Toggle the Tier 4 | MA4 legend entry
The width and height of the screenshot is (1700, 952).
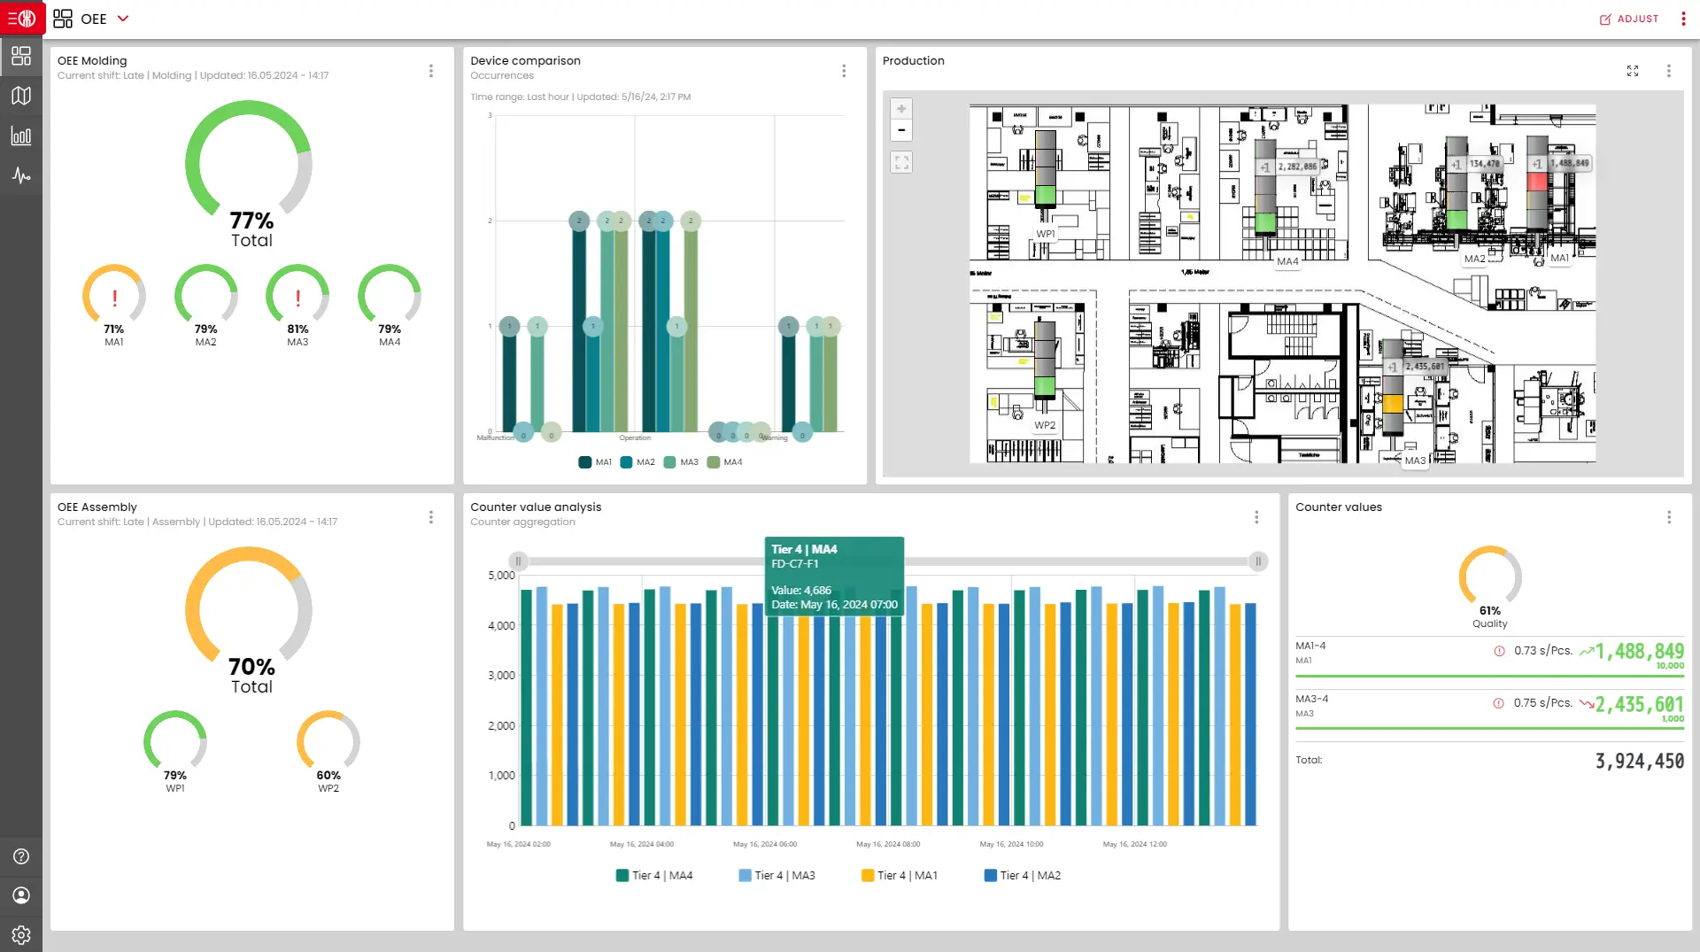tap(653, 875)
